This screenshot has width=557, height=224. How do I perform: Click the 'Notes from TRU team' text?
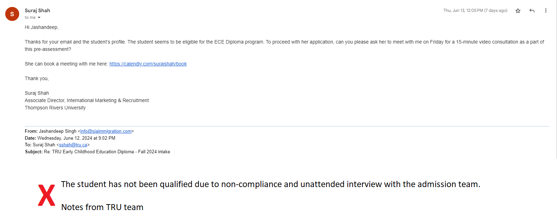click(x=102, y=207)
